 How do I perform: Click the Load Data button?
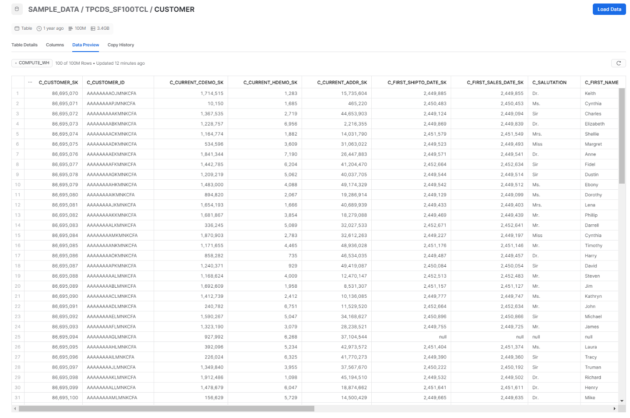(x=609, y=9)
